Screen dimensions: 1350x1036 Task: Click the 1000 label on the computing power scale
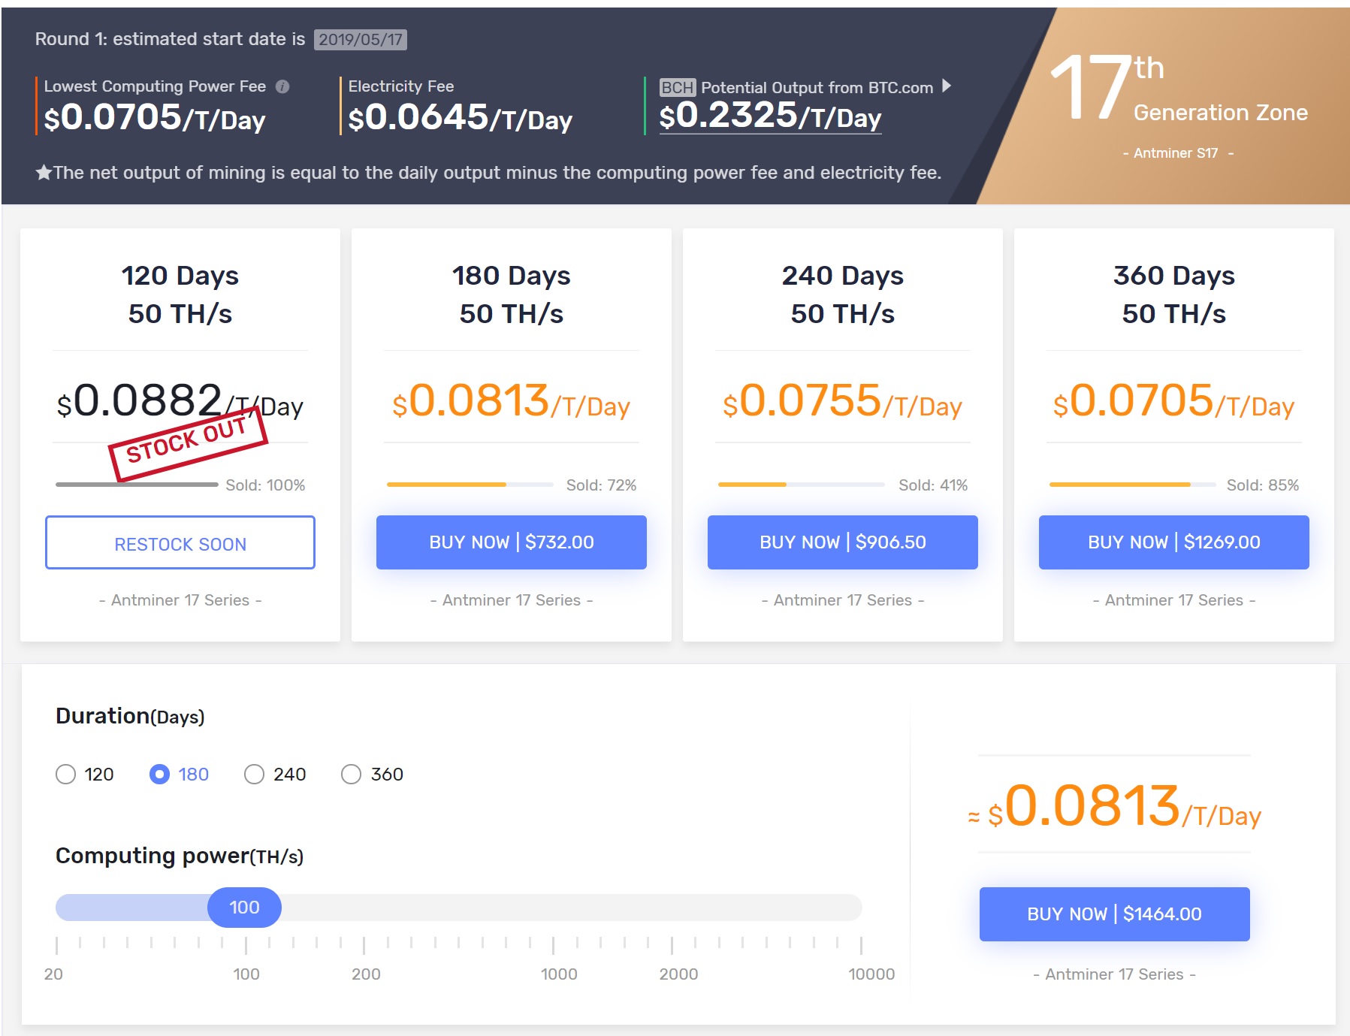[559, 974]
